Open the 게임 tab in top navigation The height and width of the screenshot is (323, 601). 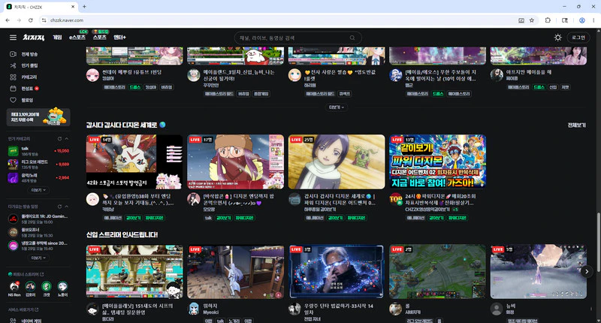coord(58,37)
